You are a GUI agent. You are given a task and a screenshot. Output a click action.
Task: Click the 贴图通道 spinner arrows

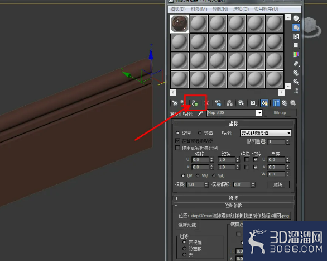tap(287, 142)
